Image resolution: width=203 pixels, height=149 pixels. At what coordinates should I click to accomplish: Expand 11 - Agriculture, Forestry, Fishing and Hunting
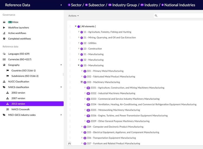tap(78, 32)
